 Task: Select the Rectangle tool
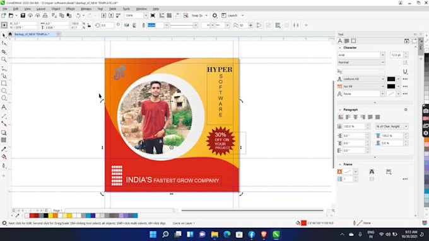[x=4, y=83]
